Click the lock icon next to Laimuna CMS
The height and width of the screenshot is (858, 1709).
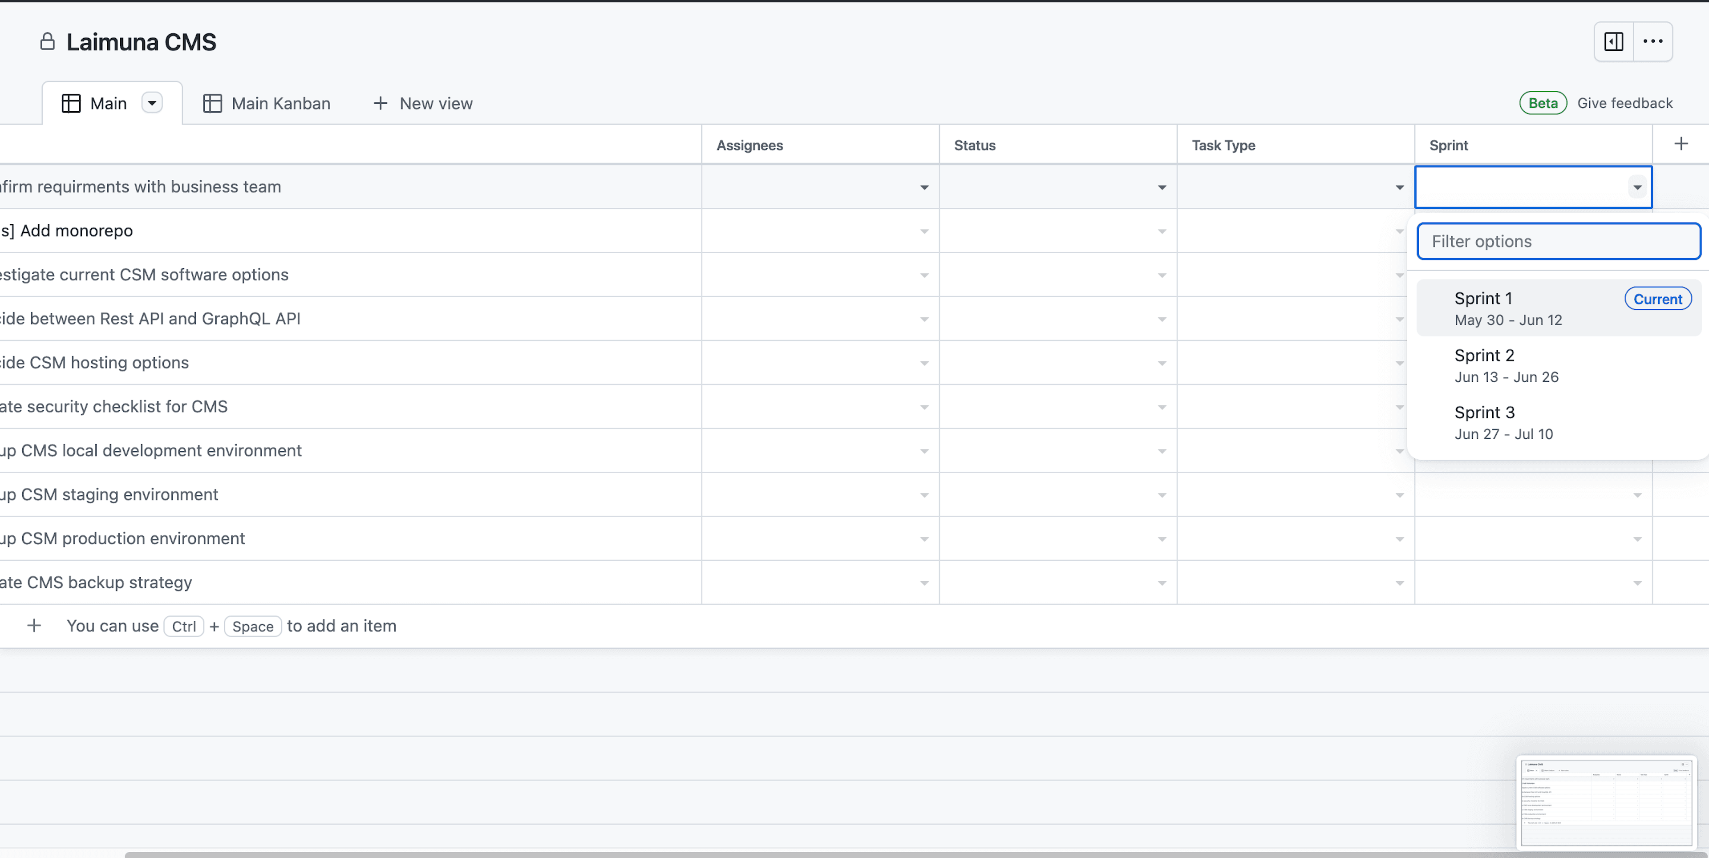pyautogui.click(x=47, y=41)
